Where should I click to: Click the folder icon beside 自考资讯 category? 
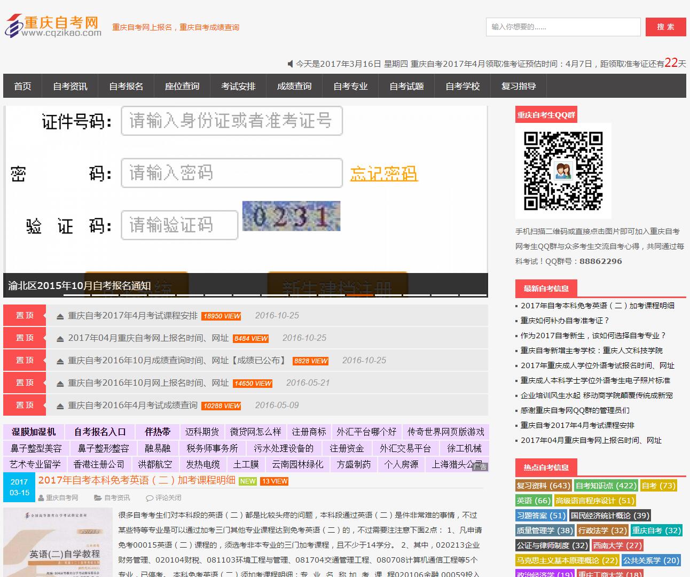(x=98, y=498)
